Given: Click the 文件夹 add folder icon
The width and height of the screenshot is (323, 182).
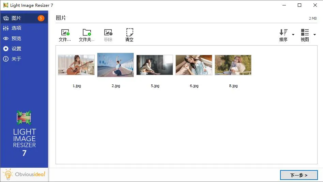Looking at the screenshot, I should [87, 33].
